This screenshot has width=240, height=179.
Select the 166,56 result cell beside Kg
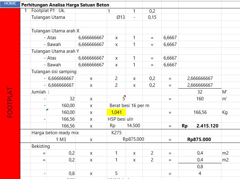pyautogui.click(x=200, y=112)
